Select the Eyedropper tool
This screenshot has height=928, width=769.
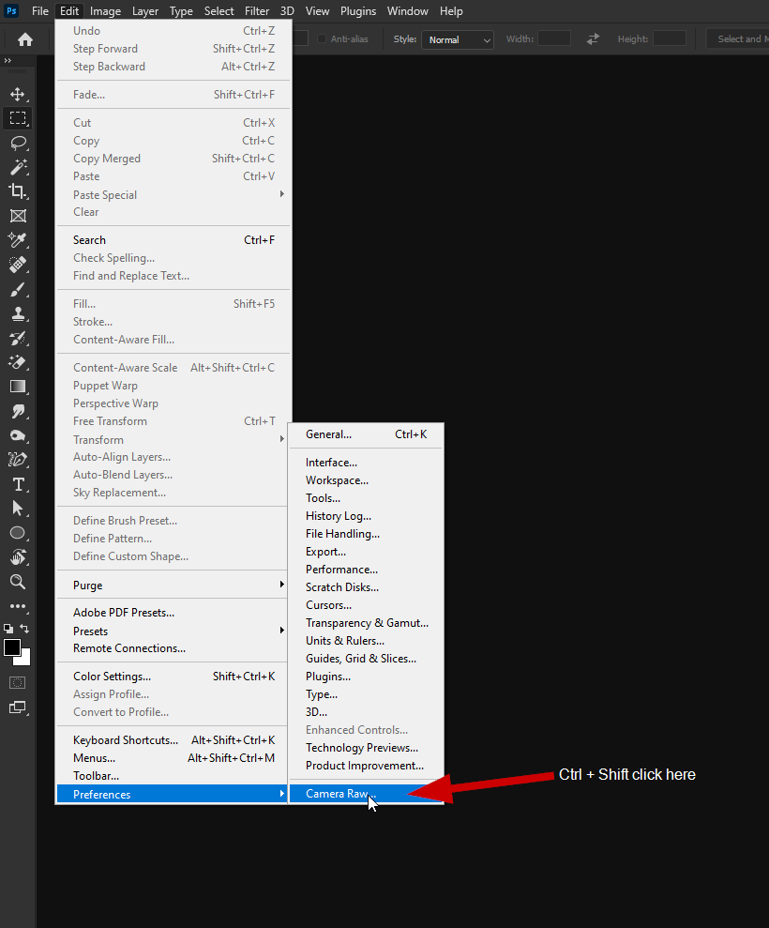pyautogui.click(x=18, y=240)
